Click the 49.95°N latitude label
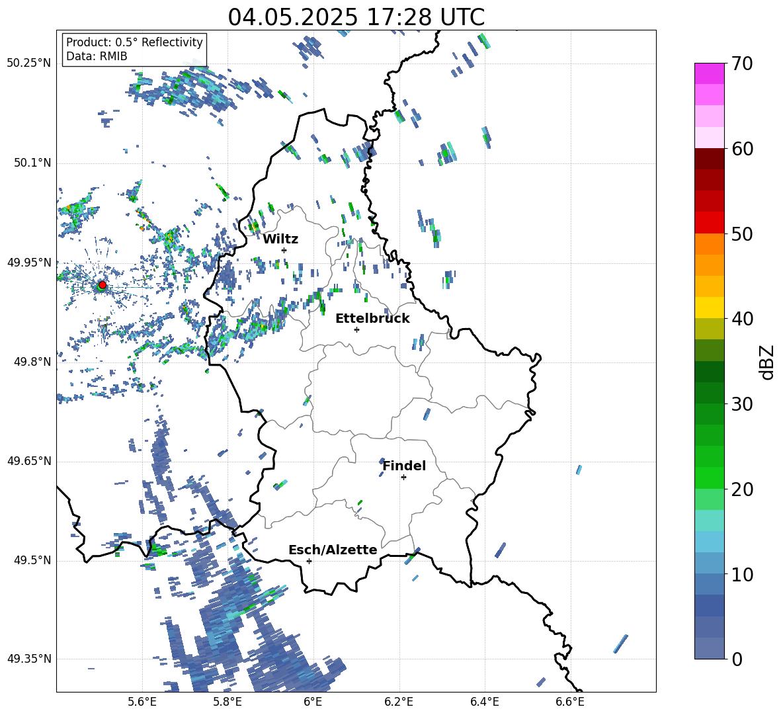This screenshot has width=783, height=715. [x=29, y=263]
